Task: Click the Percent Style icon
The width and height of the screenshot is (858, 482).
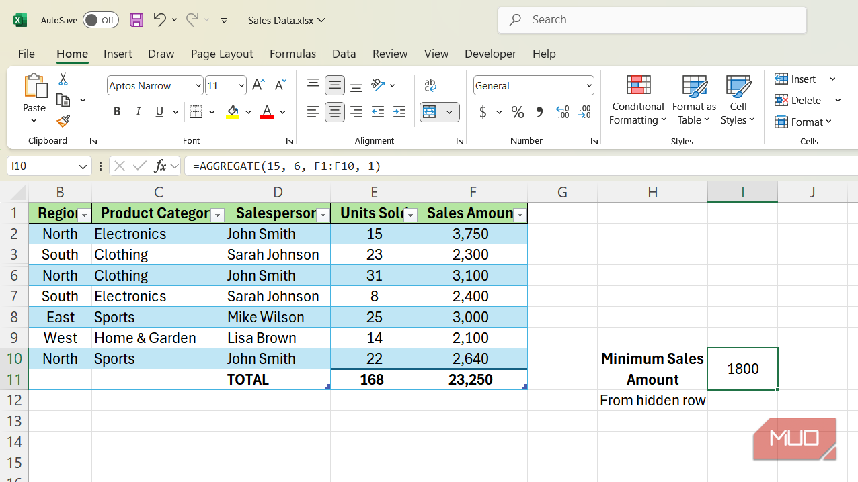Action: [518, 112]
